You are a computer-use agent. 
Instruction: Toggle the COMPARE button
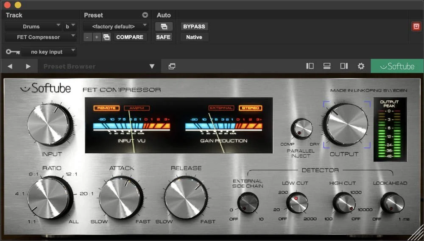pyautogui.click(x=130, y=37)
